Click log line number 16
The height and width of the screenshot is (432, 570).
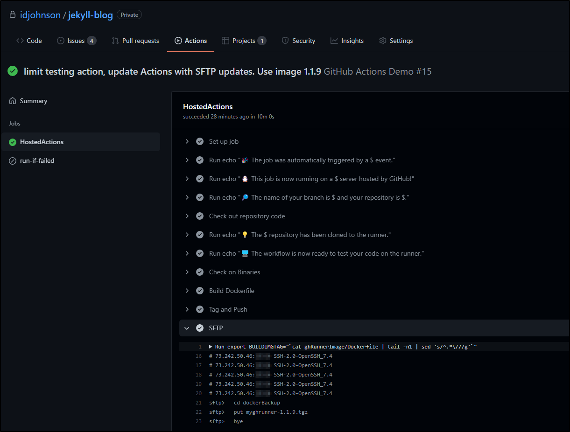(x=199, y=356)
